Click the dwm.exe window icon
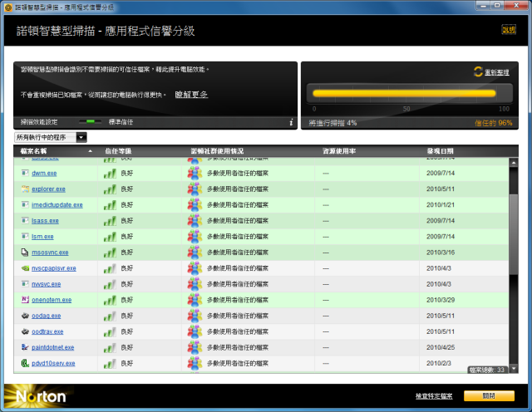 [25, 173]
